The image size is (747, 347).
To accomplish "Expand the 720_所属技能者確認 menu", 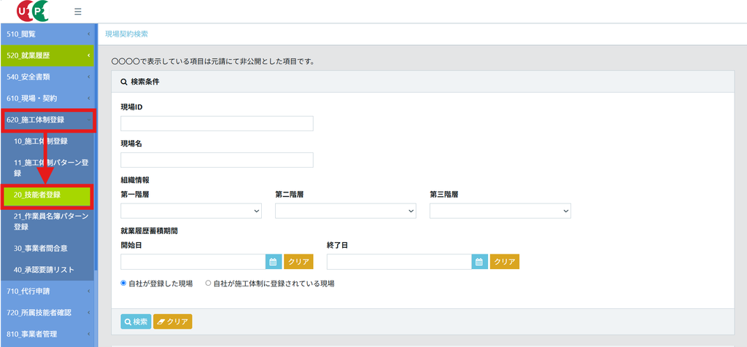I will (47, 313).
